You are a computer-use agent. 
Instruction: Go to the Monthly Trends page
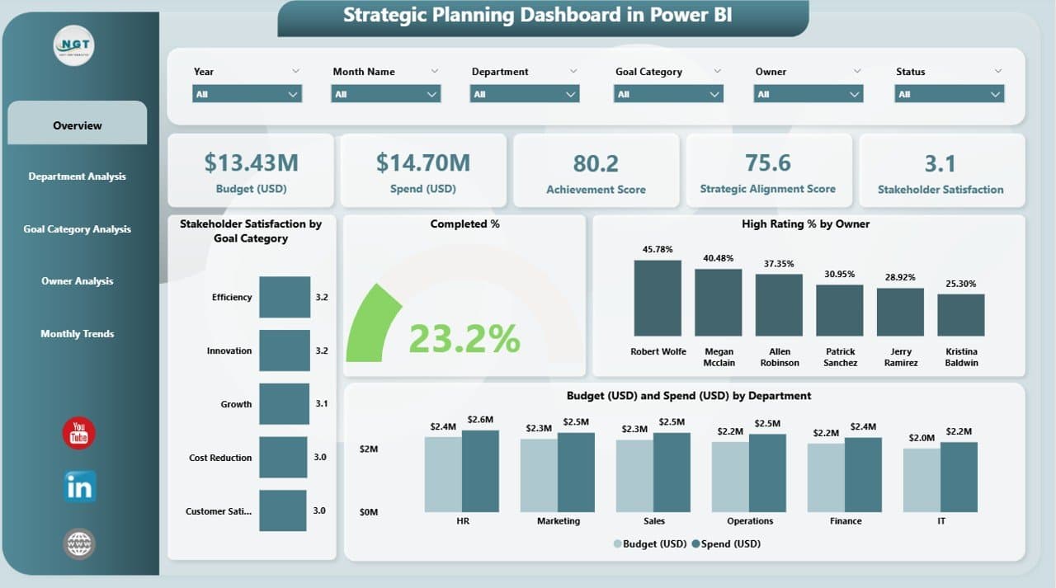[77, 333]
